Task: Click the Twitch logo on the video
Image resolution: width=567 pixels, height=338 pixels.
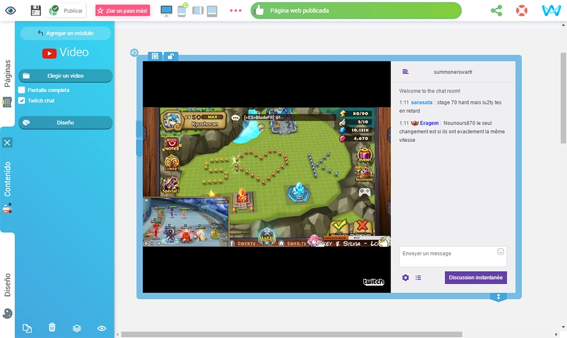Action: coord(373,282)
